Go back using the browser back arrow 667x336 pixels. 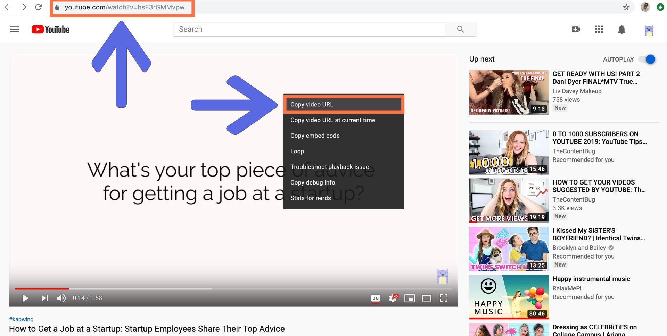(x=8, y=7)
